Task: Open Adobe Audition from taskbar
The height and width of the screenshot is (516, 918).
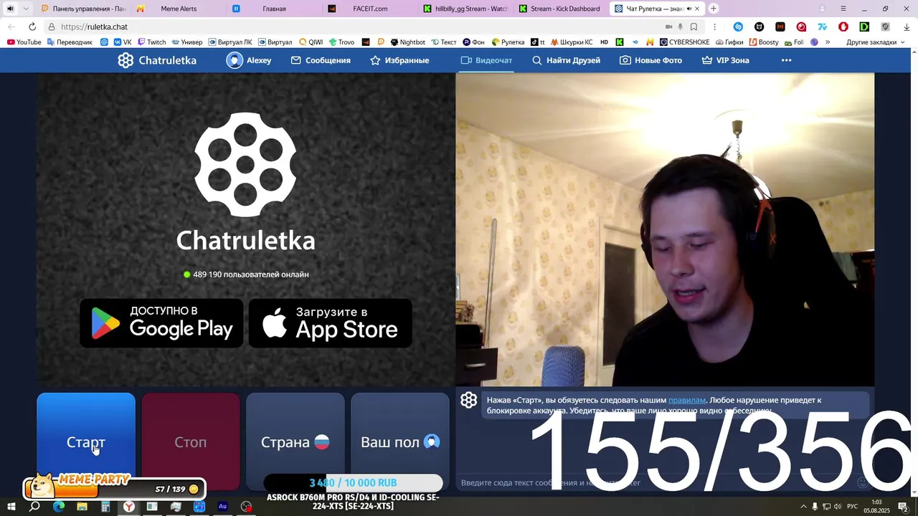Action: tap(222, 507)
